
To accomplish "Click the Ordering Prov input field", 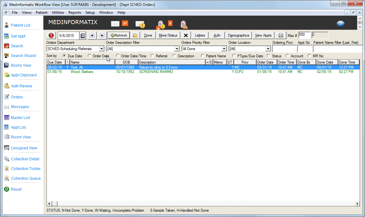I will pos(285,49).
